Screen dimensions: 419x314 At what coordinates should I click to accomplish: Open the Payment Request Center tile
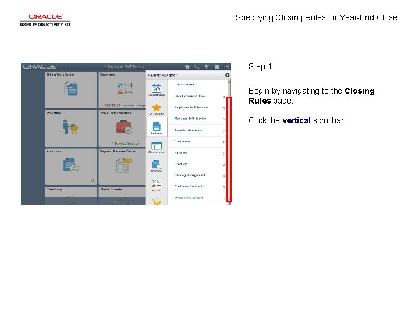coord(122,167)
